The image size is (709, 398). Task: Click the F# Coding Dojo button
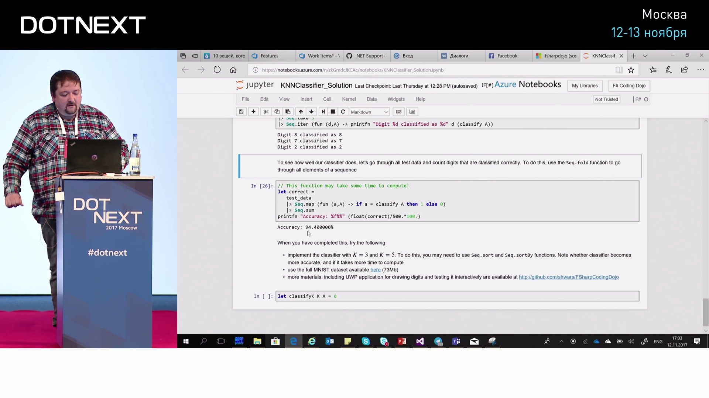point(629,85)
